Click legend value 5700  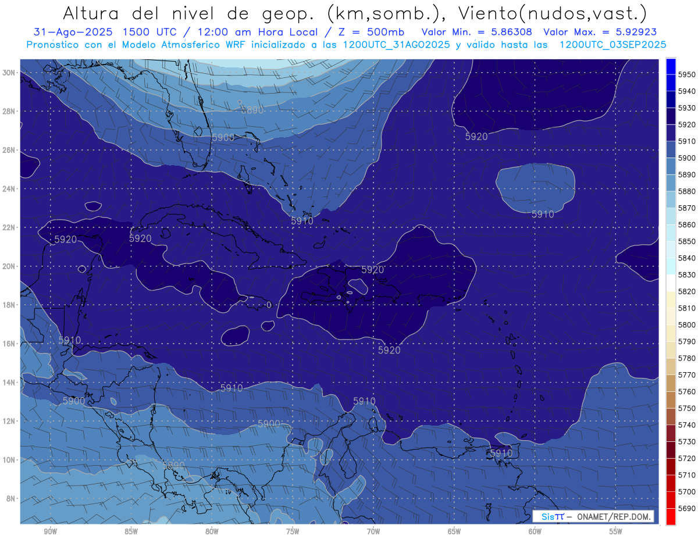coord(686,492)
